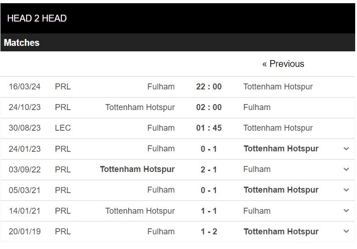Click the 16/03/24 match date
The image size is (357, 249).
point(25,87)
